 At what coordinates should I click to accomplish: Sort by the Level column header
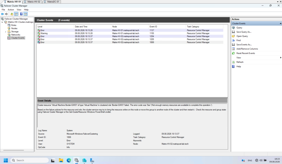tap(55, 27)
